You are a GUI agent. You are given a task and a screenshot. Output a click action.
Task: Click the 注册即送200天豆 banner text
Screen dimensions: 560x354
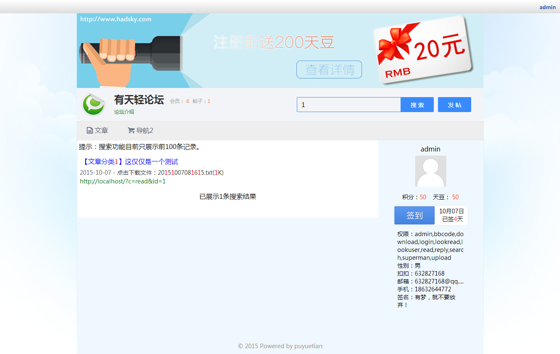click(274, 42)
